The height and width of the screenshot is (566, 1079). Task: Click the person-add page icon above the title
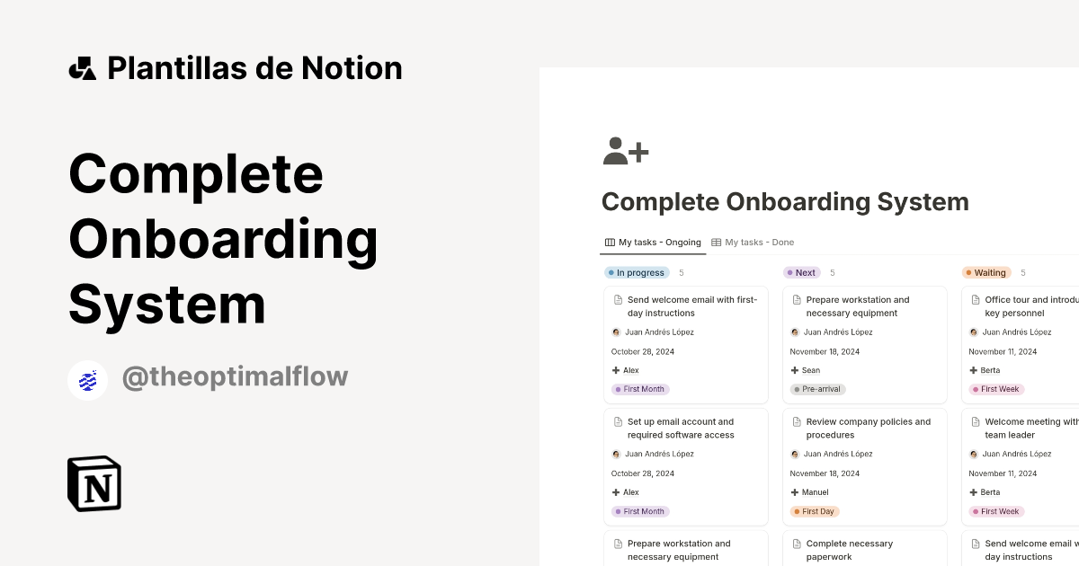click(x=624, y=152)
